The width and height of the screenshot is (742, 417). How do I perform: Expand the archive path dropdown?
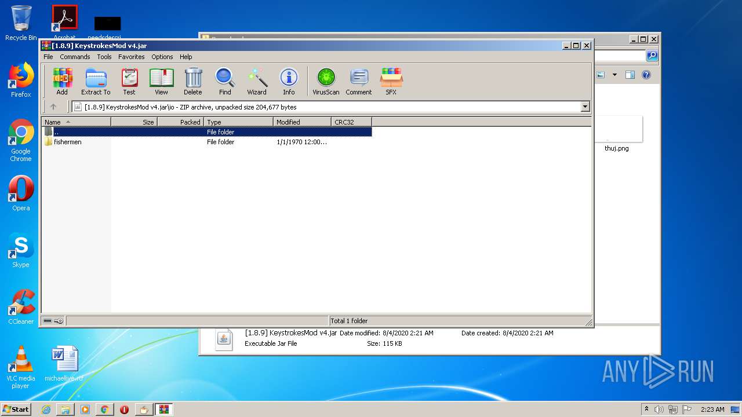[585, 107]
